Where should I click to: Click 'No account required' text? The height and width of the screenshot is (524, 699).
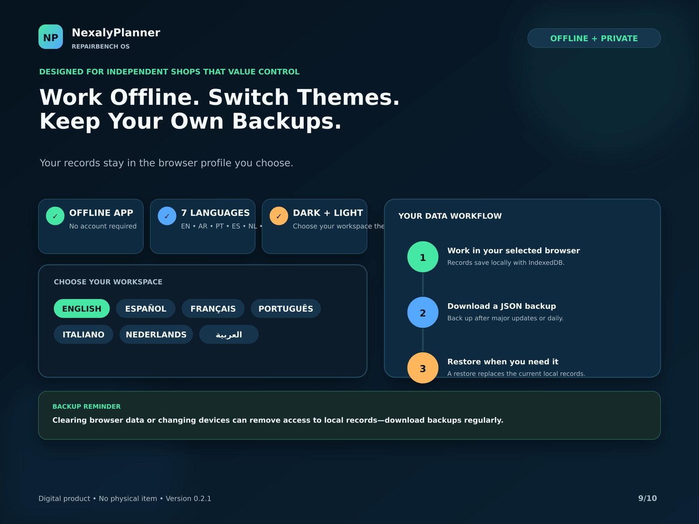click(103, 226)
